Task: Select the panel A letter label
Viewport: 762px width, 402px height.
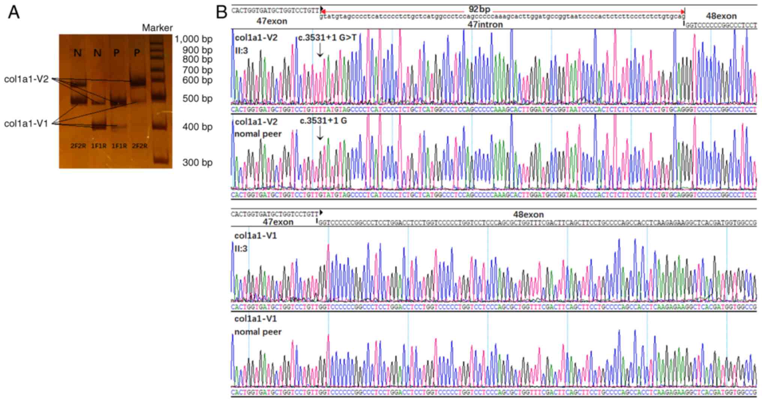Action: coord(14,12)
